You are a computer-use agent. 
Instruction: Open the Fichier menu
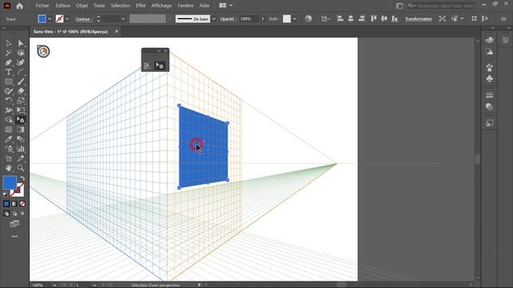point(42,6)
